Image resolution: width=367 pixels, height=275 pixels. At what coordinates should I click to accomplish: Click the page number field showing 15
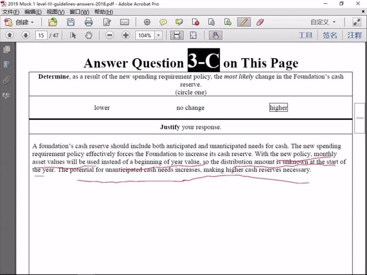click(x=41, y=36)
